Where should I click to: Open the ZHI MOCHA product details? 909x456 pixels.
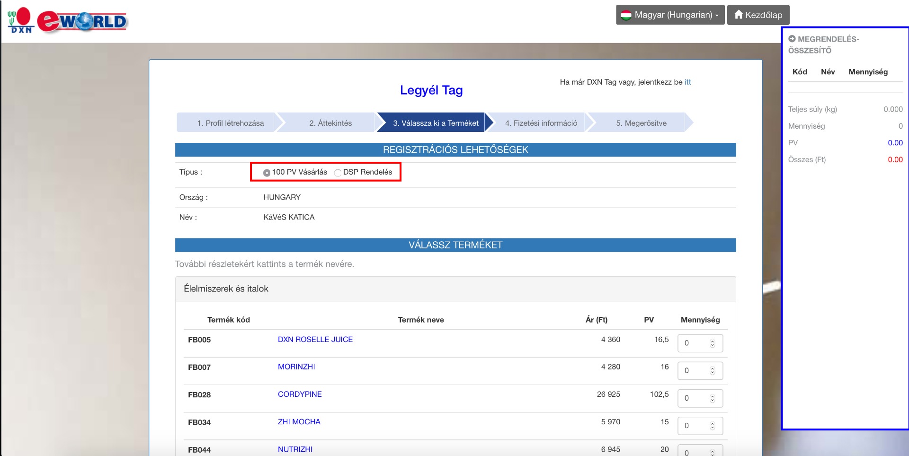(x=299, y=421)
